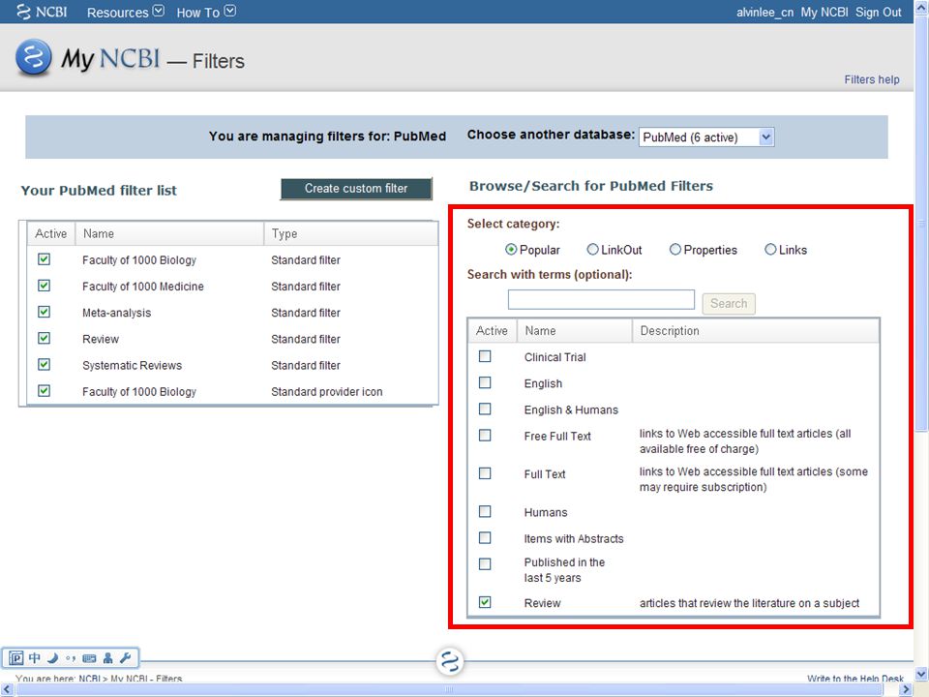Viewport: 929px width, 697px height.
Task: Enable the Clinical Trial filter checkbox
Action: click(x=485, y=356)
